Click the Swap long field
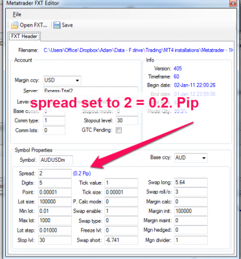The height and width of the screenshot is (259, 241). [191, 183]
